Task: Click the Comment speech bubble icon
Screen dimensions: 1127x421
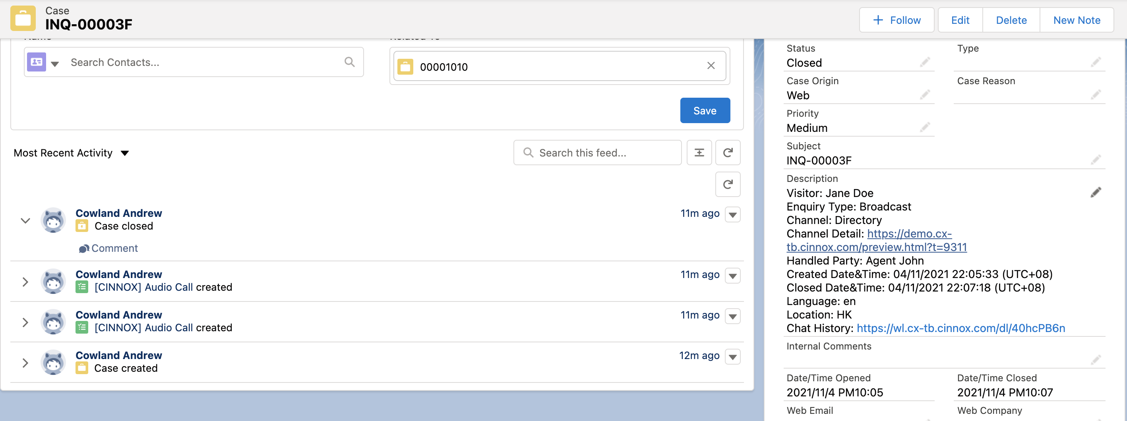Action: point(83,249)
